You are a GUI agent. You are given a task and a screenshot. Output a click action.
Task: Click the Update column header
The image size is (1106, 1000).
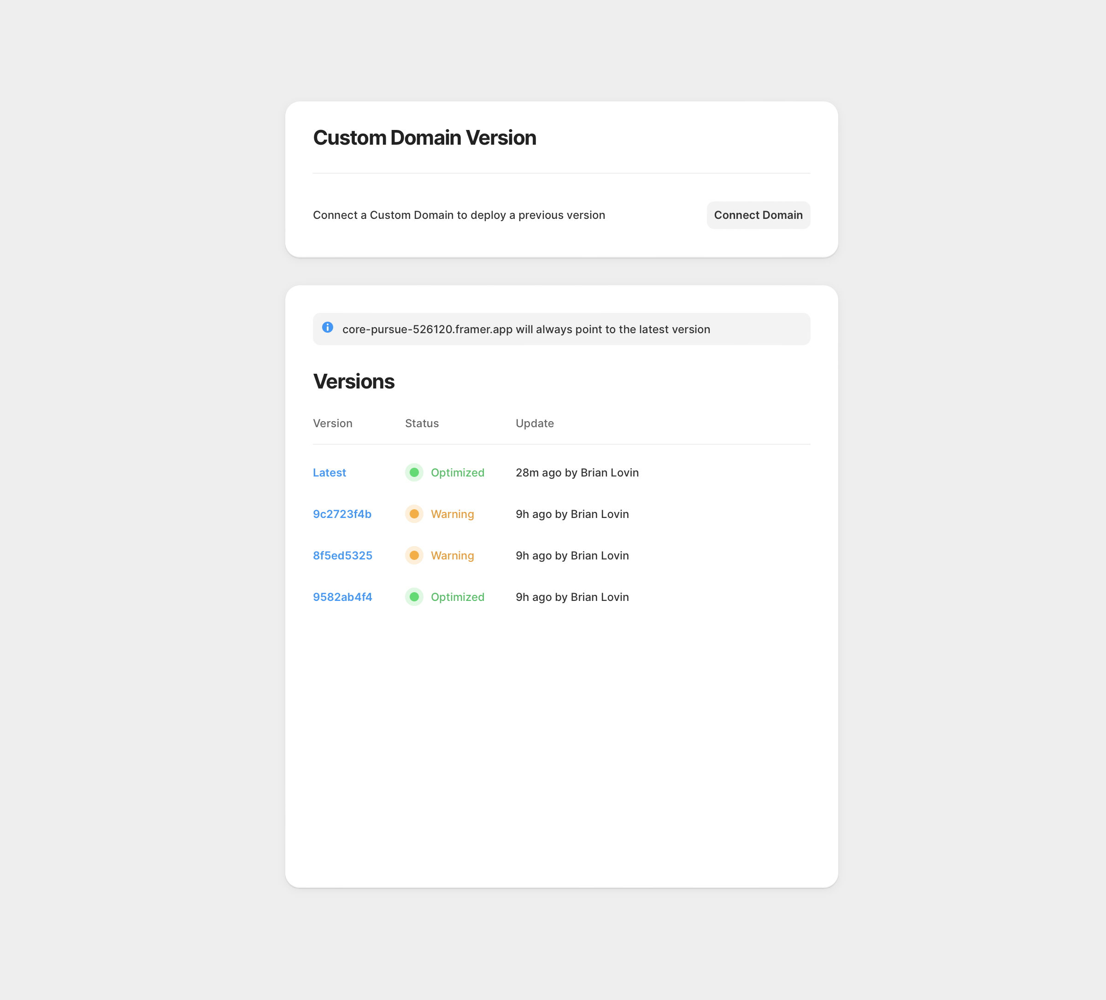click(535, 423)
